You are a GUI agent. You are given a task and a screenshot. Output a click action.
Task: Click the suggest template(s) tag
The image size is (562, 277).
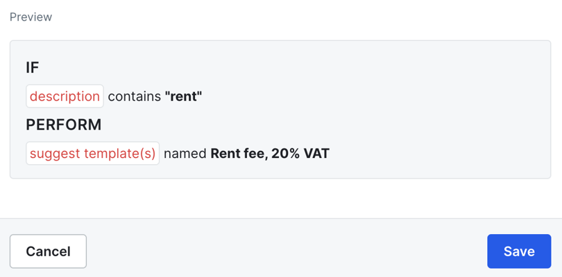tap(92, 153)
